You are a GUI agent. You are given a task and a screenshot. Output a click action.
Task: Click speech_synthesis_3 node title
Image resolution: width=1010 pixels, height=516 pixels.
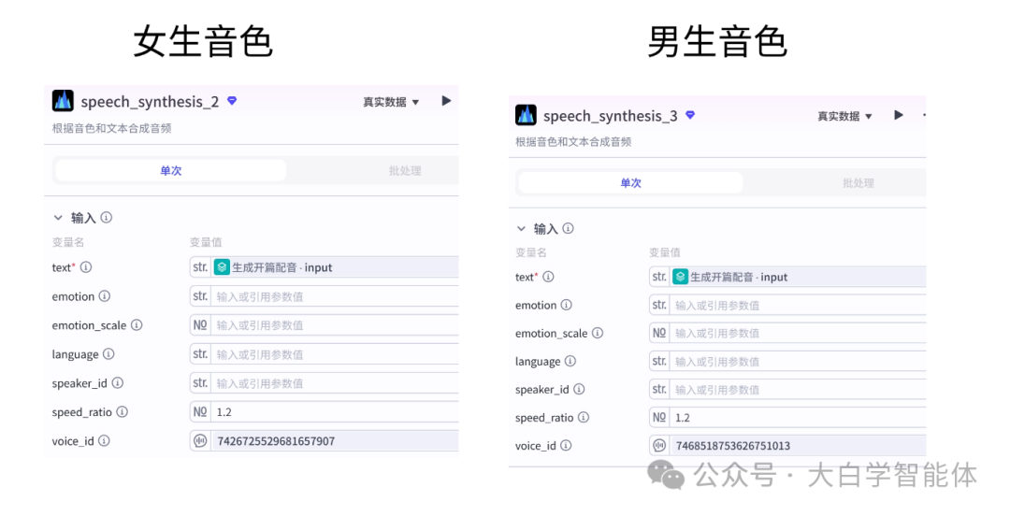pyautogui.click(x=611, y=116)
